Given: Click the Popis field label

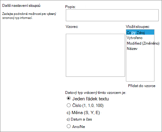Looking at the screenshot, I should coord(70,7).
